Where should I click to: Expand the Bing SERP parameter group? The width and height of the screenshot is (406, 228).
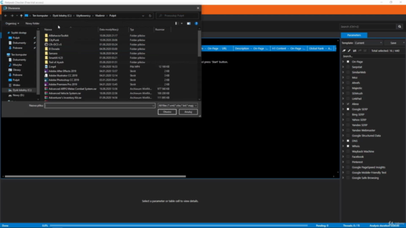point(343,115)
